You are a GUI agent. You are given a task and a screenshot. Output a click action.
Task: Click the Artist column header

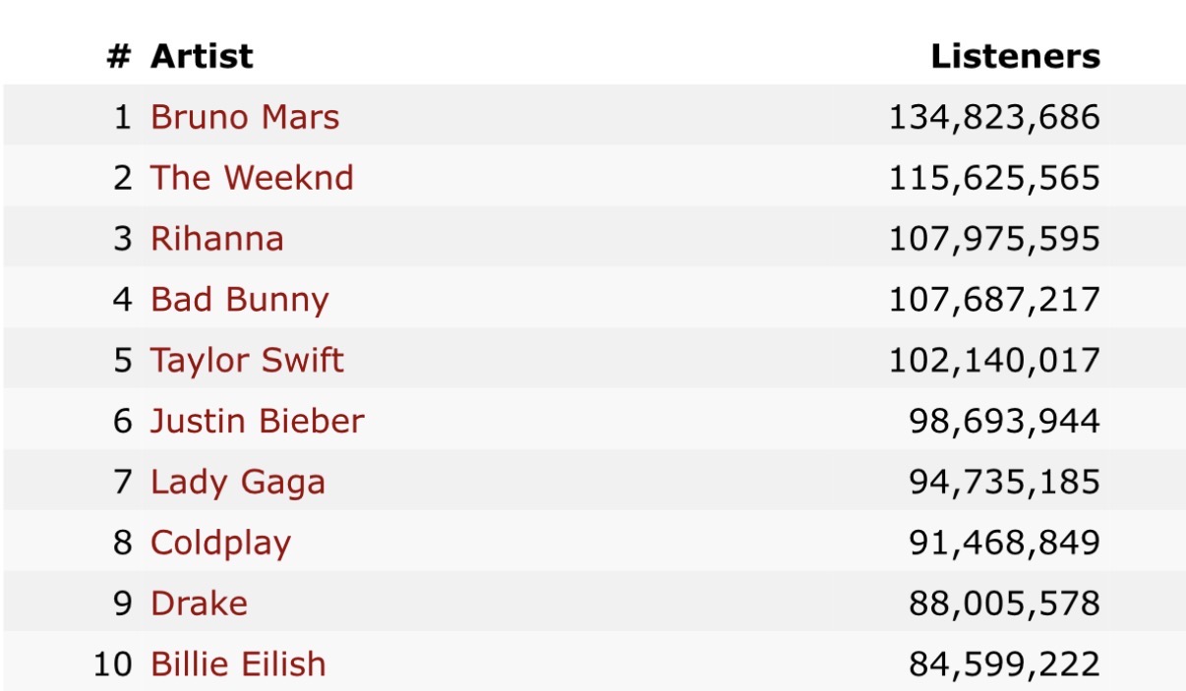(x=202, y=56)
